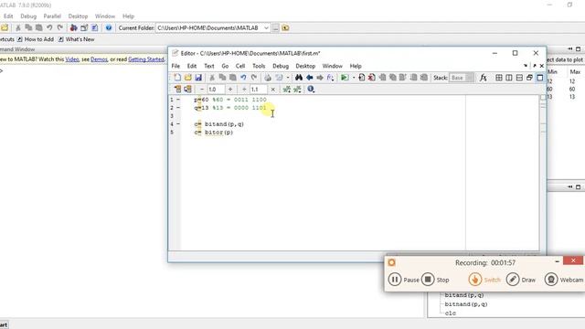This screenshot has height=329, width=585.
Task: Open Find with the binoculars icon
Action: tap(299, 78)
